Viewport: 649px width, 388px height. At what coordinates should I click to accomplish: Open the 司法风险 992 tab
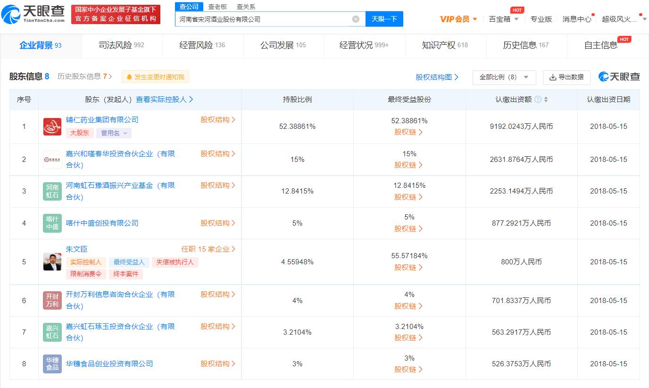pyautogui.click(x=122, y=45)
